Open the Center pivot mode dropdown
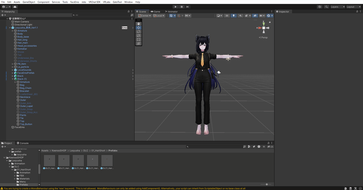 pyautogui.click(x=145, y=16)
